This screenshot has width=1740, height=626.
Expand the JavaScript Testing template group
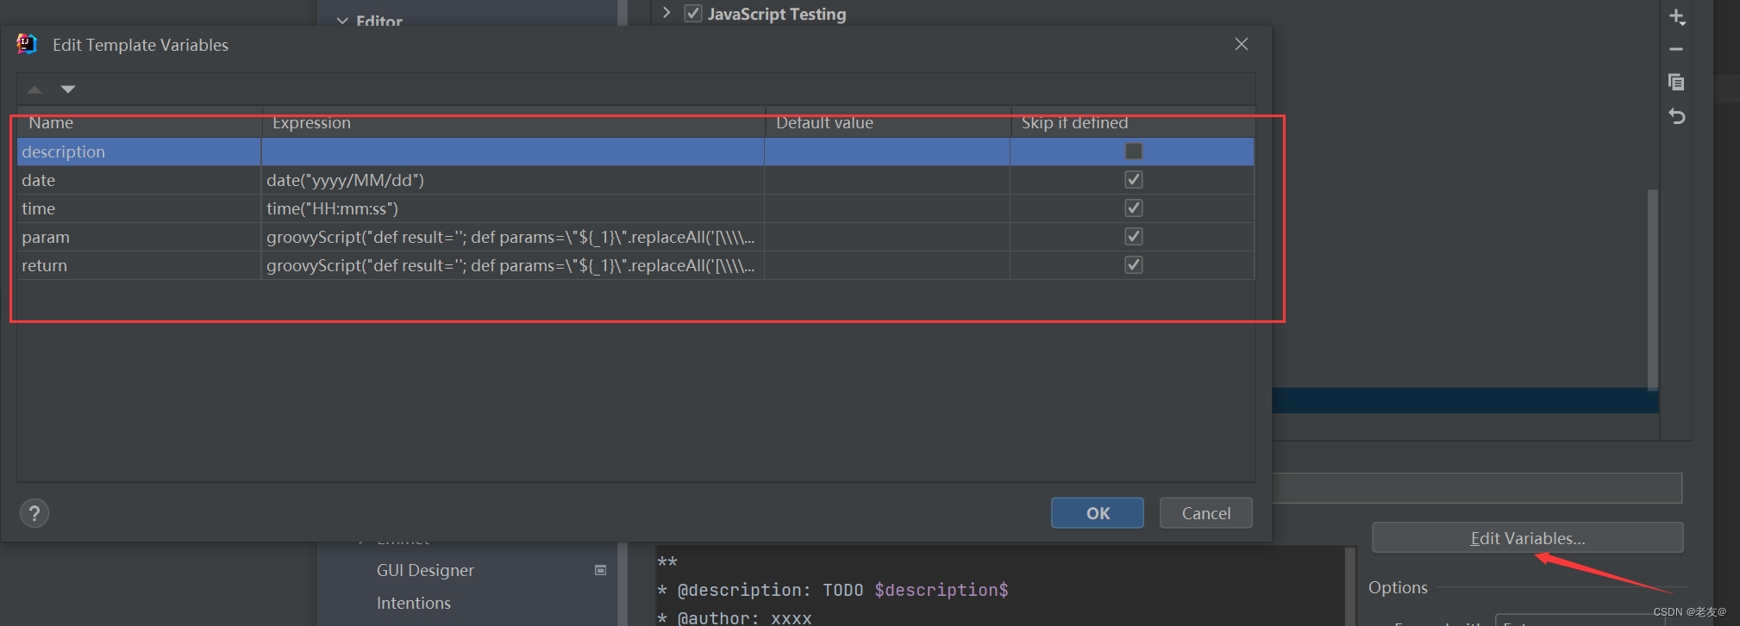pyautogui.click(x=667, y=13)
